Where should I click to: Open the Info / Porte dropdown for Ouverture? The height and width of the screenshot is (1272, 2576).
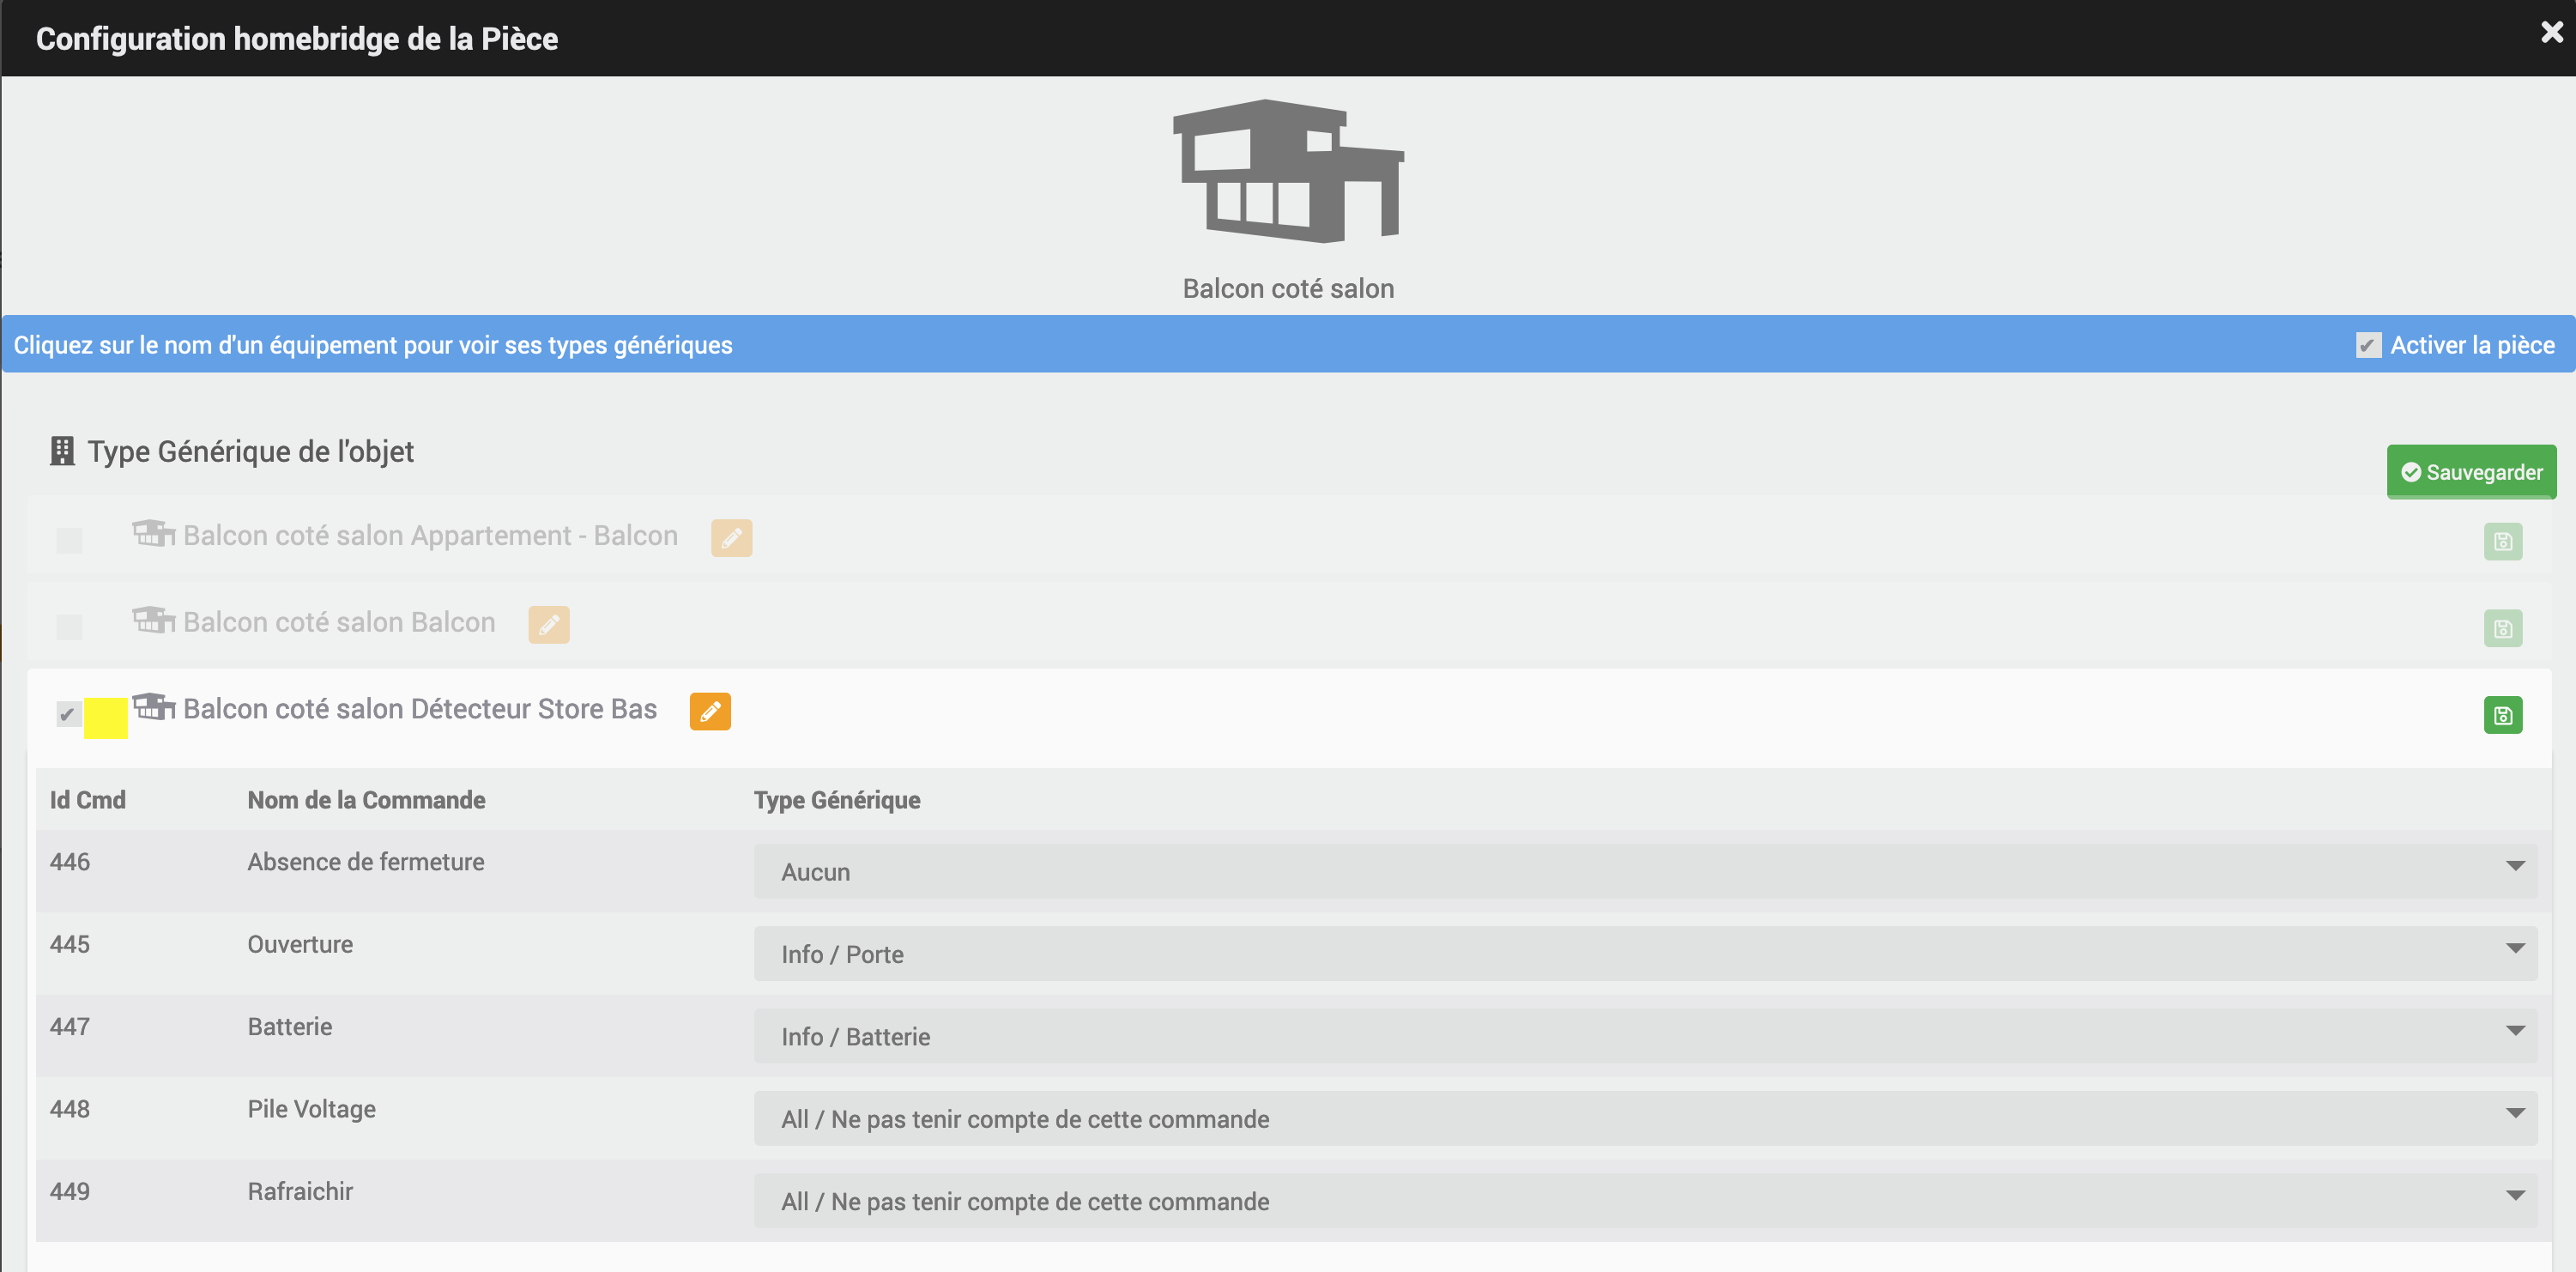pyautogui.click(x=1645, y=954)
